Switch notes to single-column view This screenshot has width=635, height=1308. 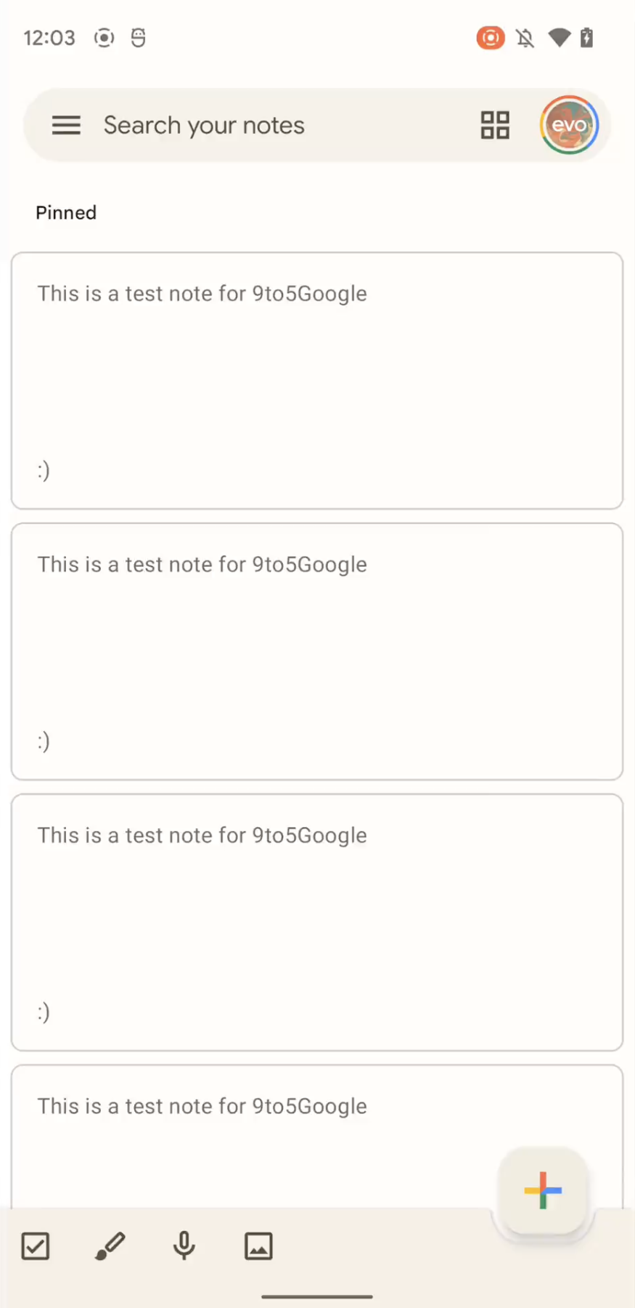click(x=495, y=125)
